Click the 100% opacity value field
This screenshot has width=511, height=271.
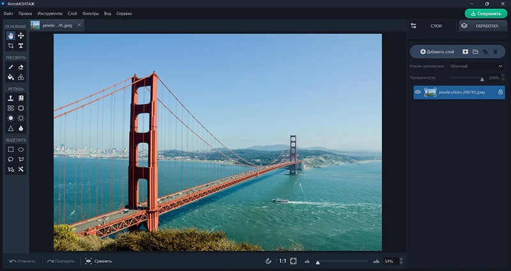point(494,78)
